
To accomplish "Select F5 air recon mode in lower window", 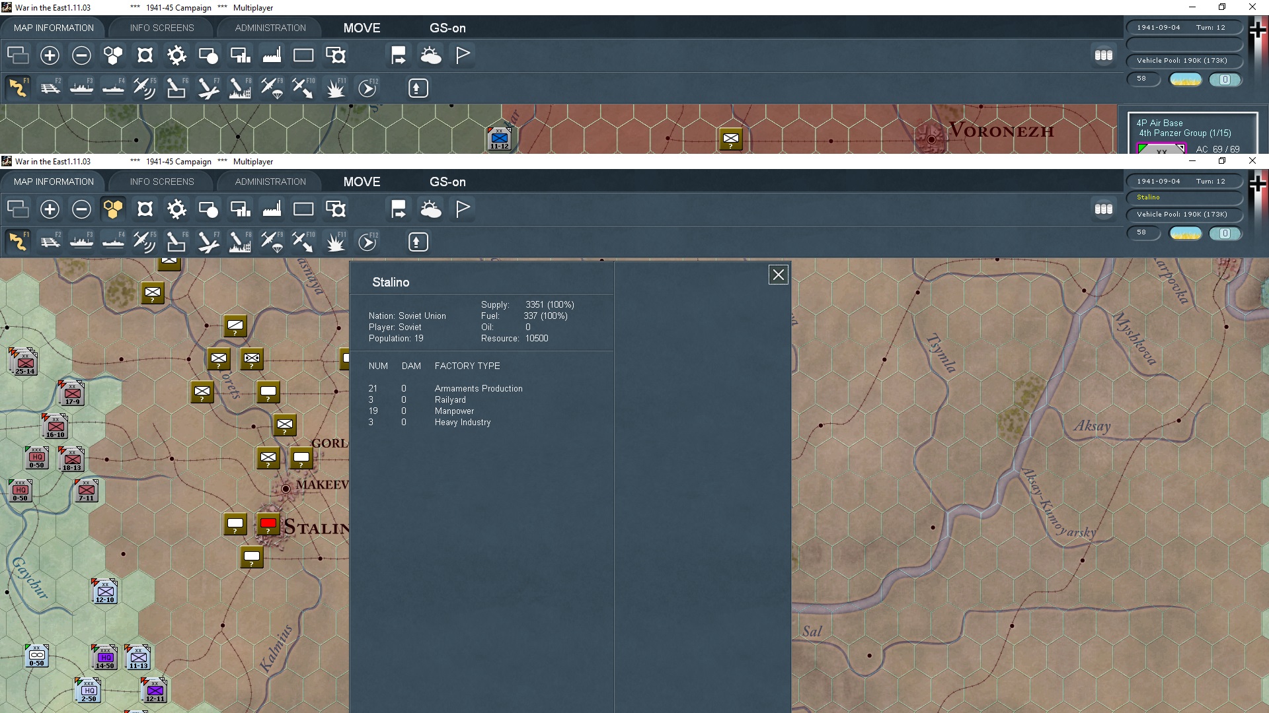I will point(144,242).
